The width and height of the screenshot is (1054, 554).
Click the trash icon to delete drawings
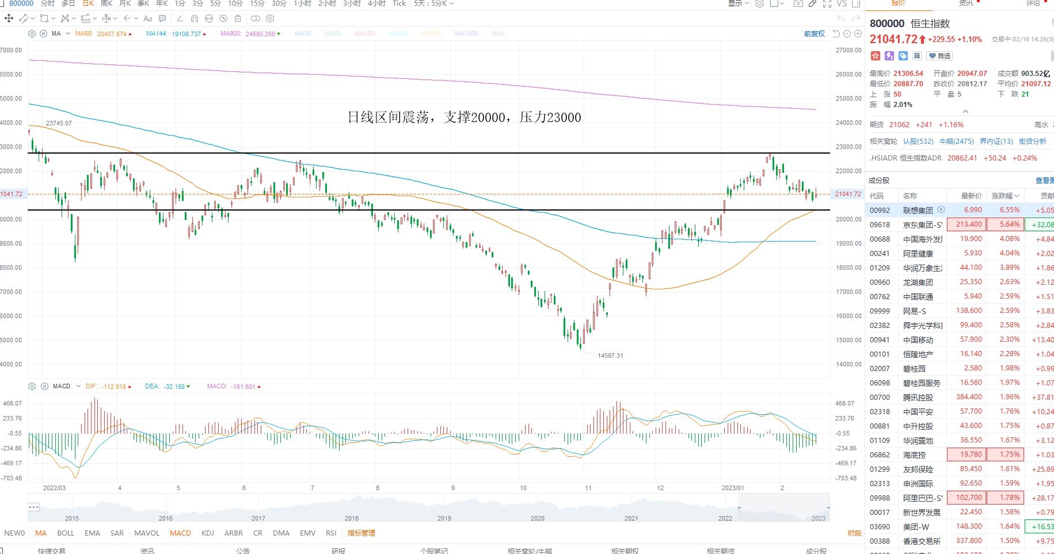tap(238, 18)
